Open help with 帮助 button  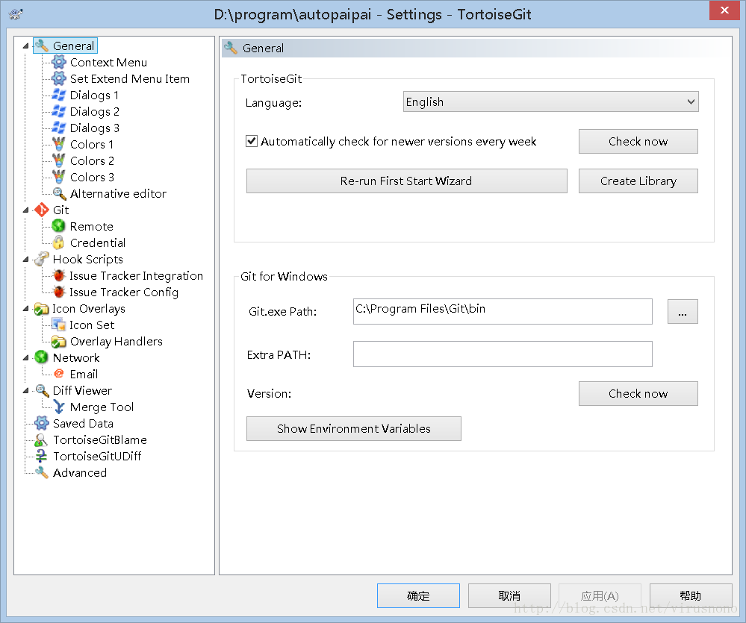690,595
